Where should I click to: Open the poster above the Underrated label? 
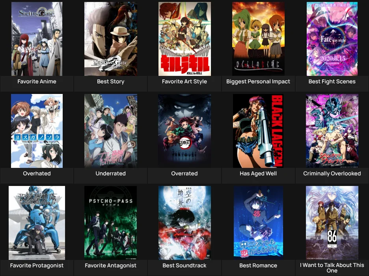pyautogui.click(x=111, y=131)
